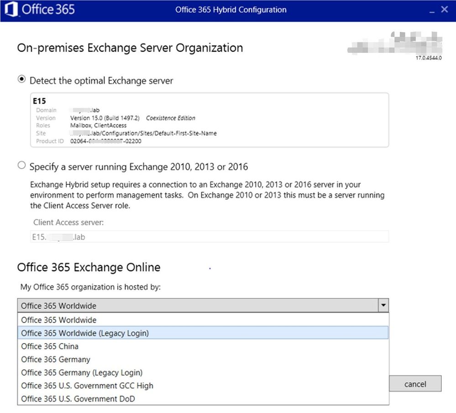Collapse the hosting organization dropdown arrow
This screenshot has width=456, height=413.
click(x=383, y=305)
